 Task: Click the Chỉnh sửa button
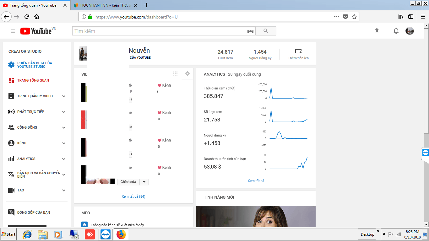(x=128, y=182)
